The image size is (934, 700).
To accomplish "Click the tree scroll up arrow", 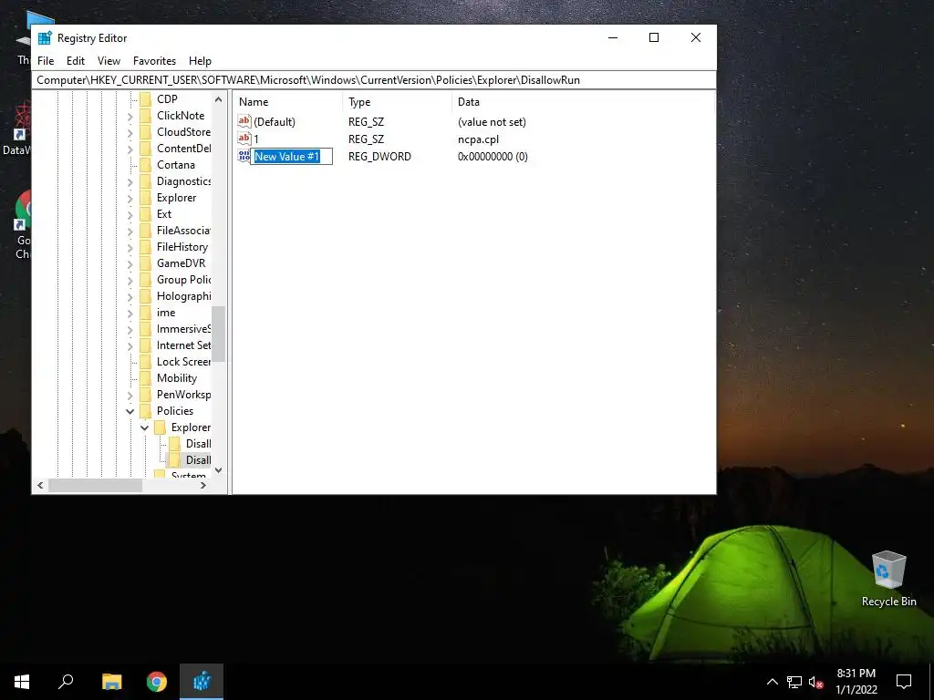I will click(219, 99).
